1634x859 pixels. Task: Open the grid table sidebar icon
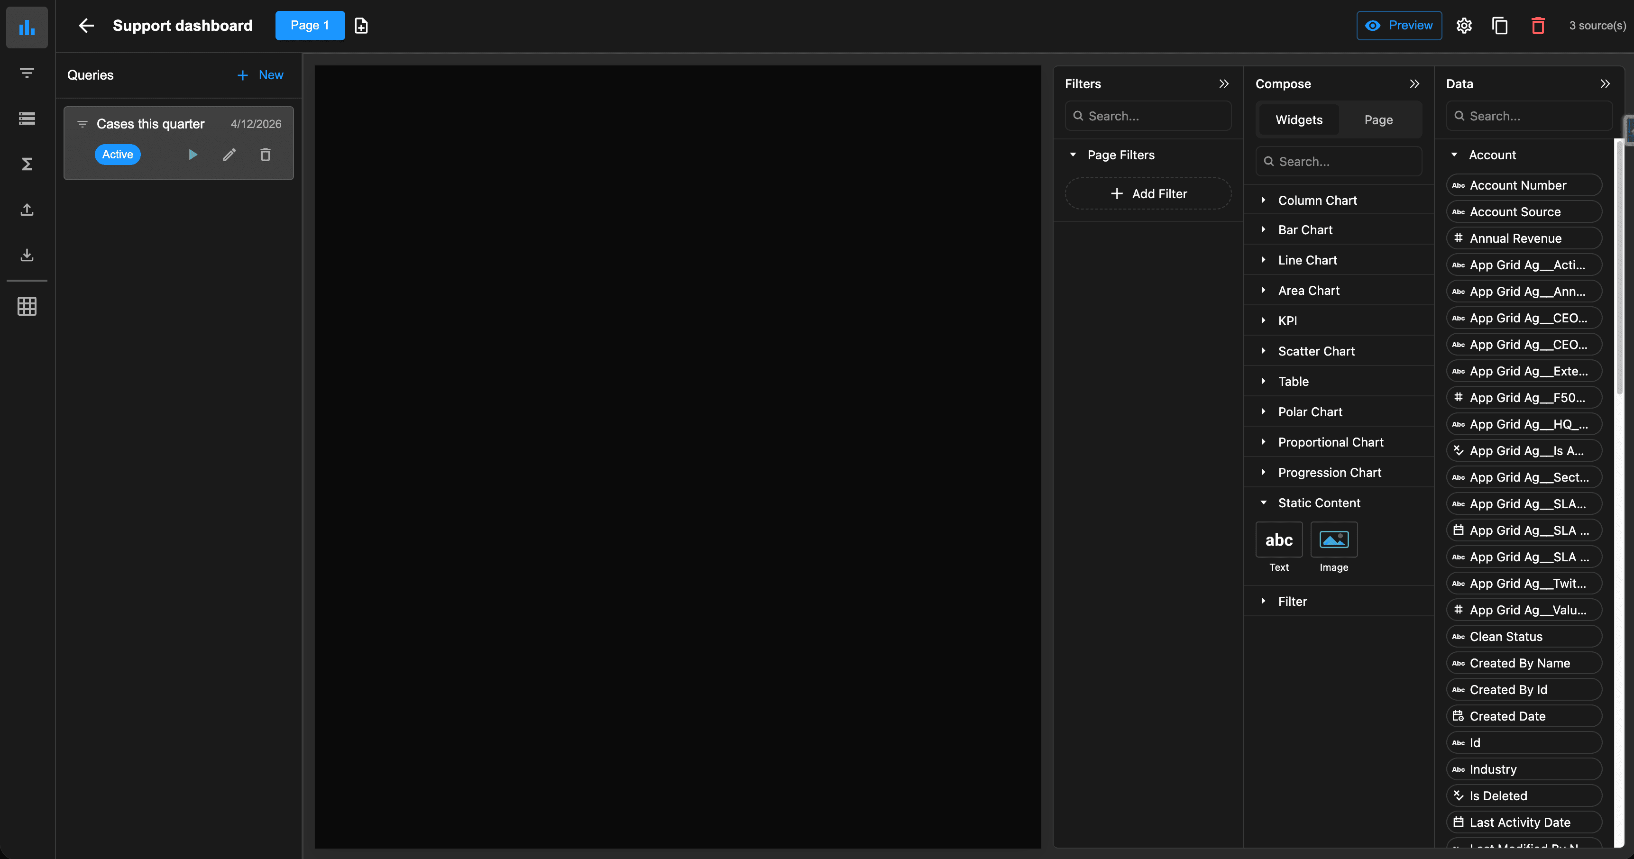click(x=27, y=306)
